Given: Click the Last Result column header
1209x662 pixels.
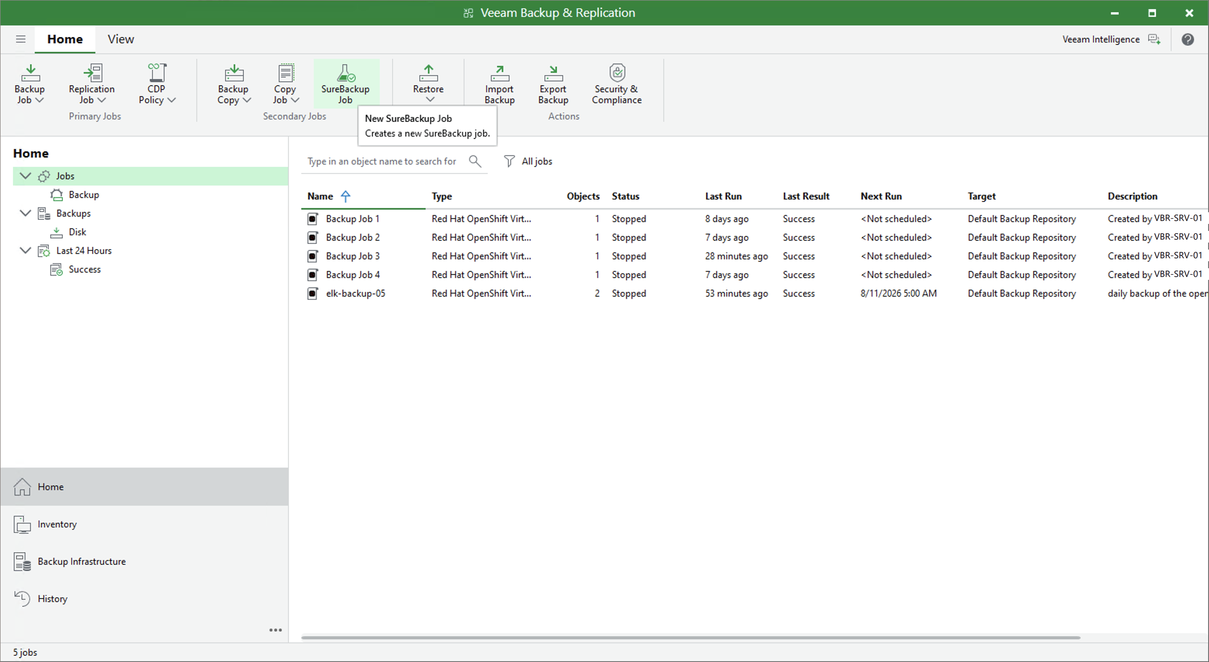Looking at the screenshot, I should click(806, 196).
